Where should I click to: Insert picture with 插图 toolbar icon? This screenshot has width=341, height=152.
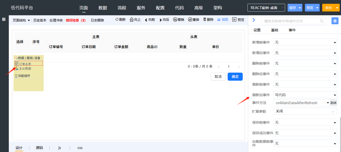tap(223, 20)
